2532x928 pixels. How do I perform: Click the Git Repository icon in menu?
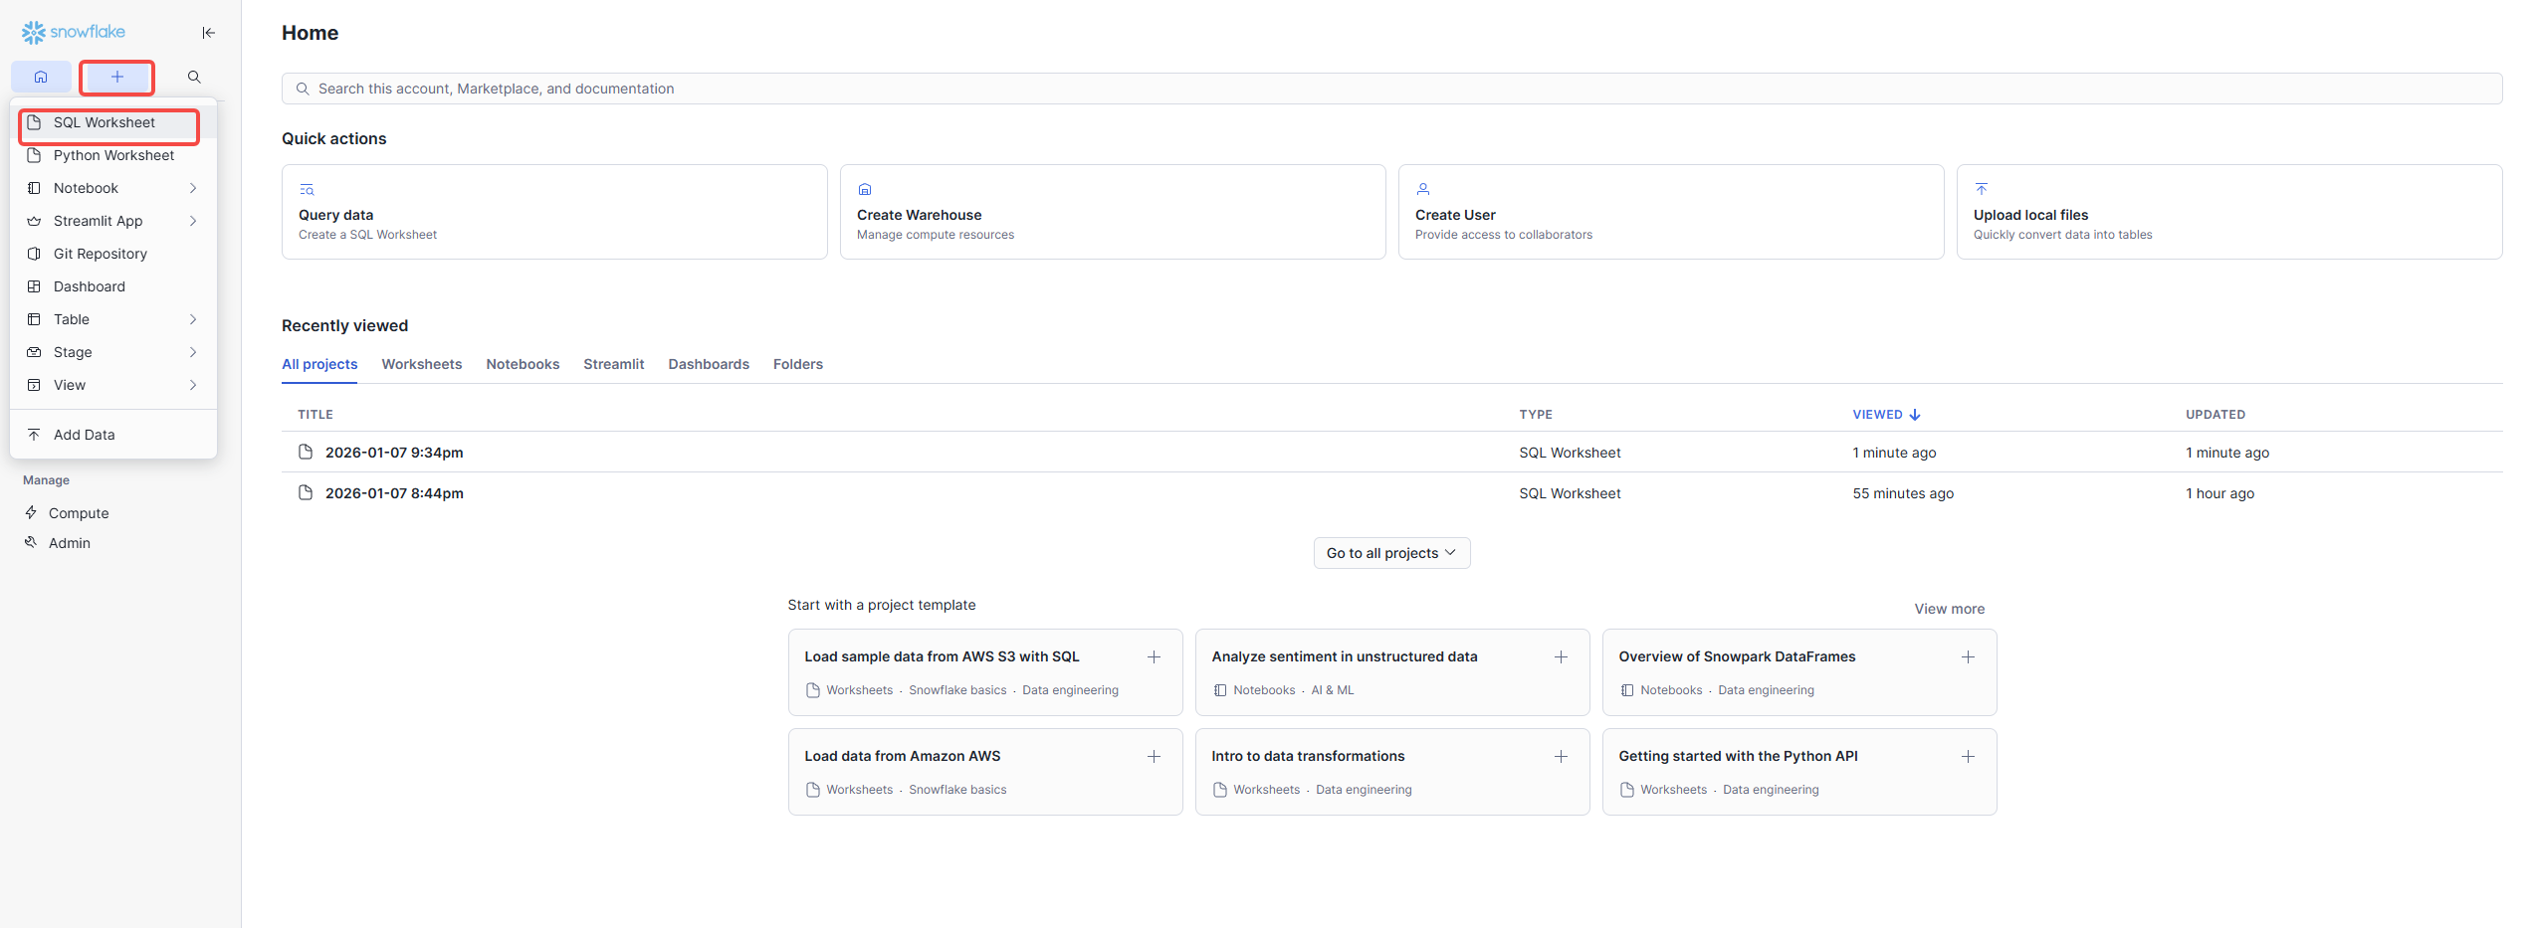point(34,254)
